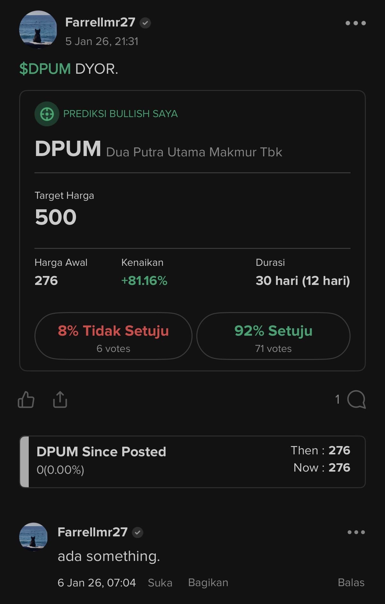Tap Bagikan on the comment
385x604 pixels.
point(208,583)
